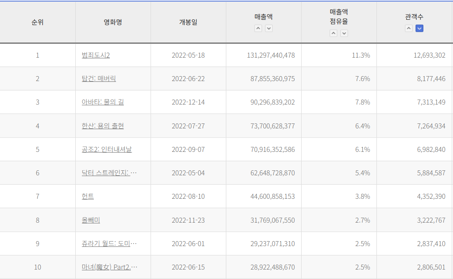Click the 영화명 column header
This screenshot has width=453, height=279.
pyautogui.click(x=113, y=22)
